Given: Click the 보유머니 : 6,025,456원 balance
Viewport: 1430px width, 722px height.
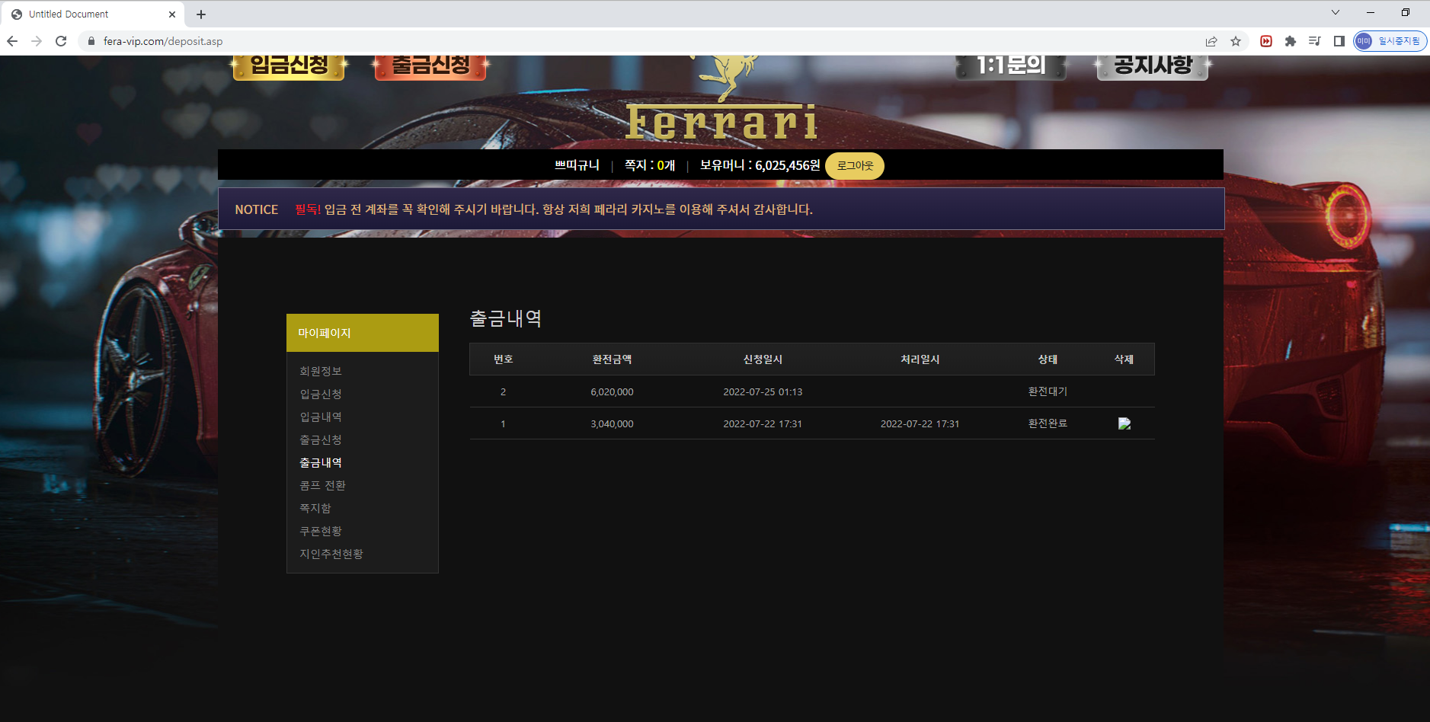Looking at the screenshot, I should click(x=760, y=165).
